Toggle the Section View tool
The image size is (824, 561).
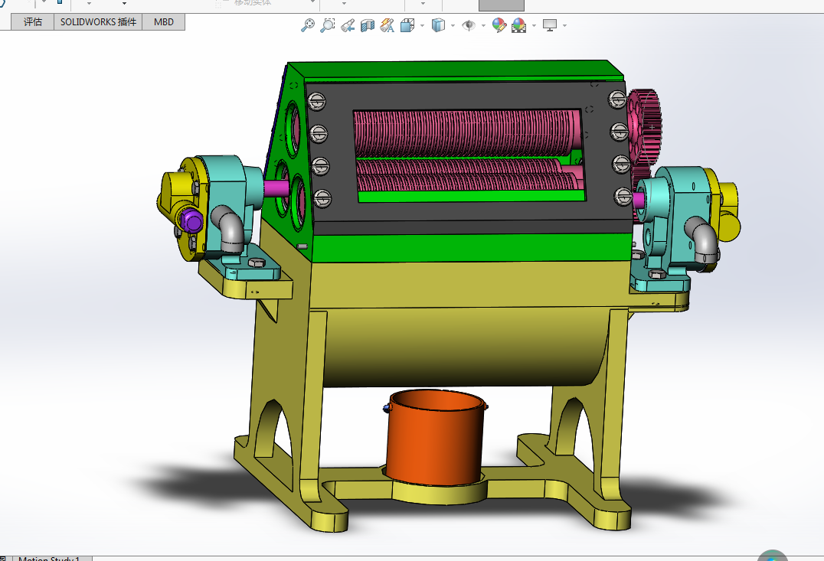pyautogui.click(x=368, y=25)
